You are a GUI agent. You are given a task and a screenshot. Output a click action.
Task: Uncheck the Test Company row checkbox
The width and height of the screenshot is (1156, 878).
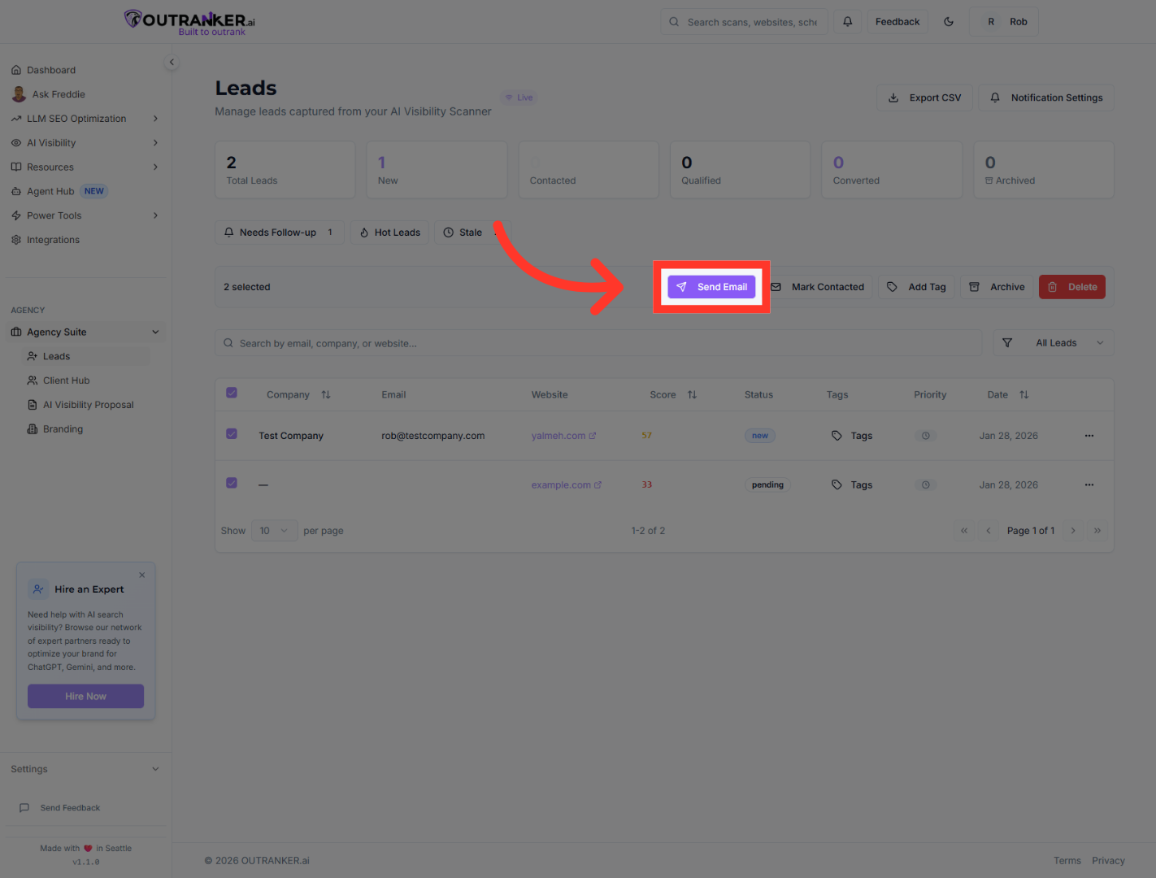232,434
